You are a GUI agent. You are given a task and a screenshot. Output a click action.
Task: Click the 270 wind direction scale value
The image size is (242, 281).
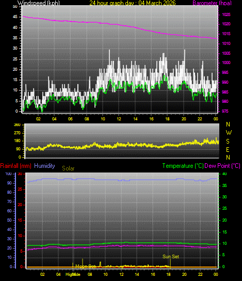(17, 133)
